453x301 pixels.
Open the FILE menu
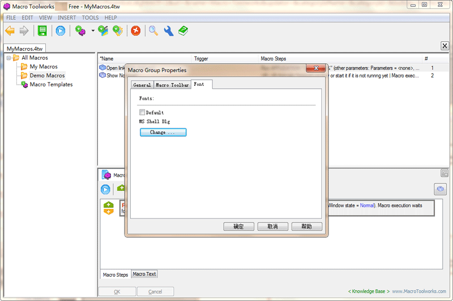tap(11, 18)
